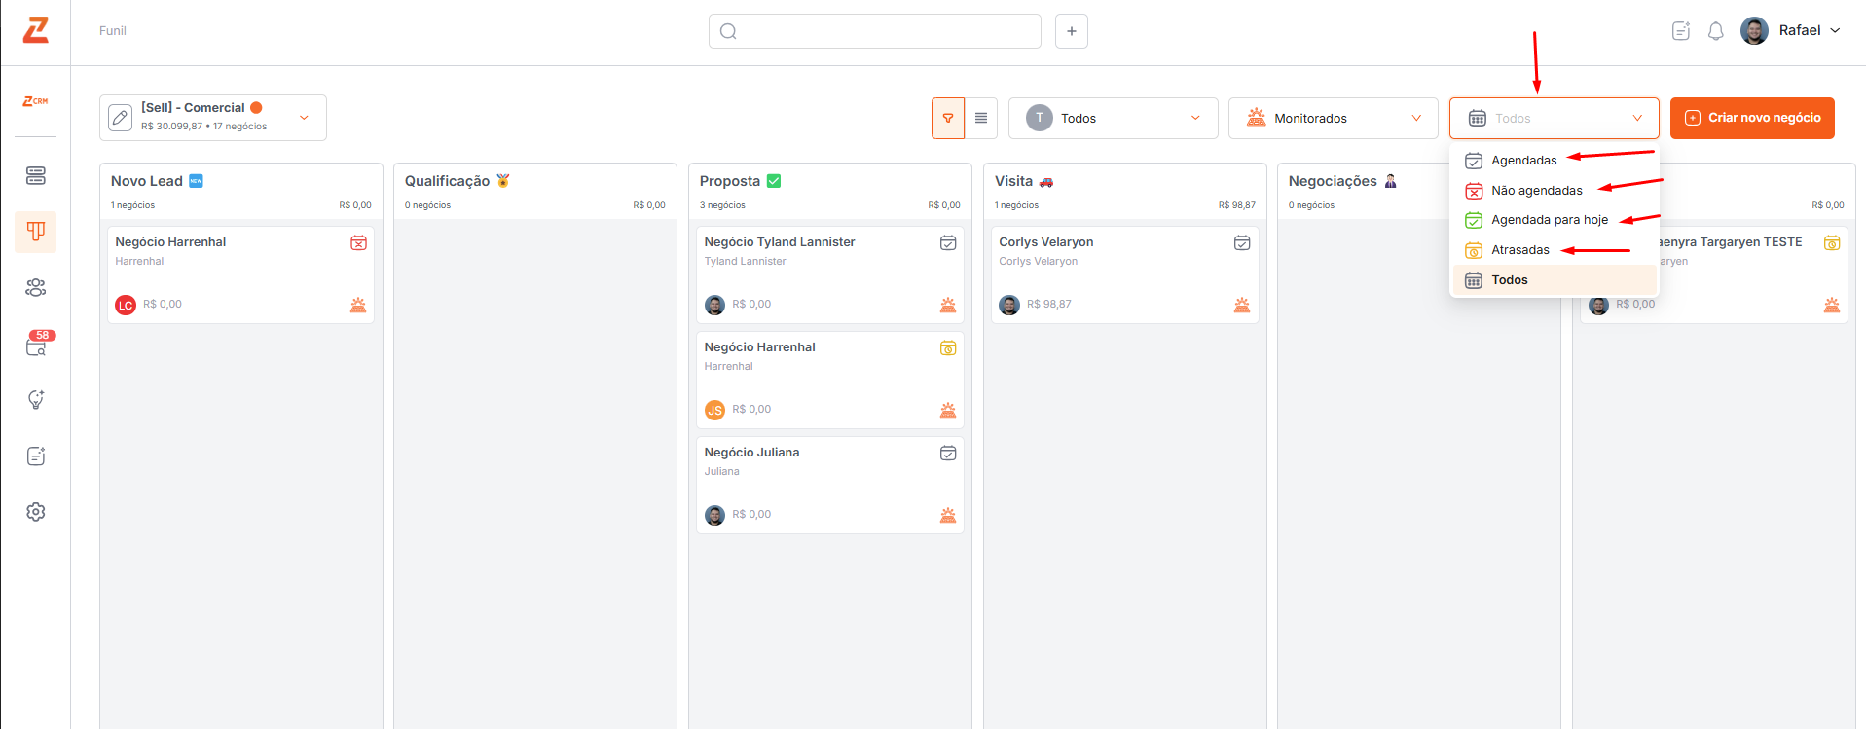This screenshot has height=729, width=1866.
Task: Open Corlys Velaryon deal
Action: click(1046, 242)
